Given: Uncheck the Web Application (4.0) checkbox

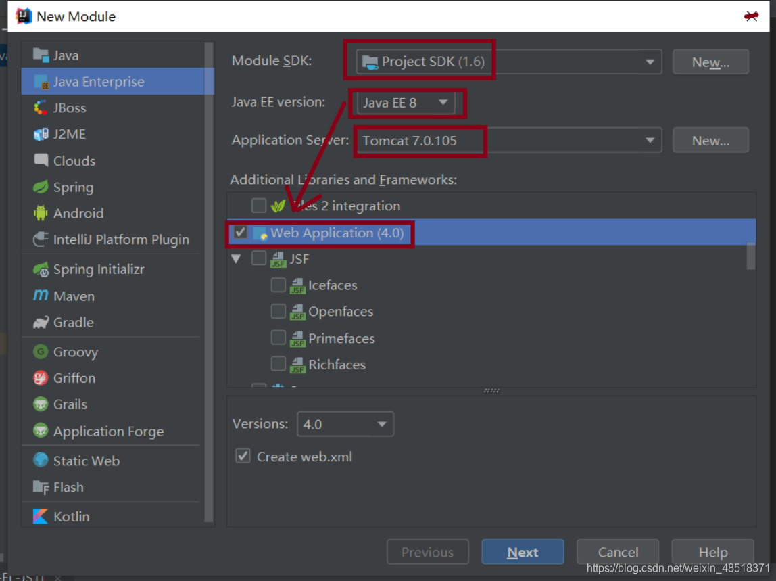Looking at the screenshot, I should (x=241, y=232).
